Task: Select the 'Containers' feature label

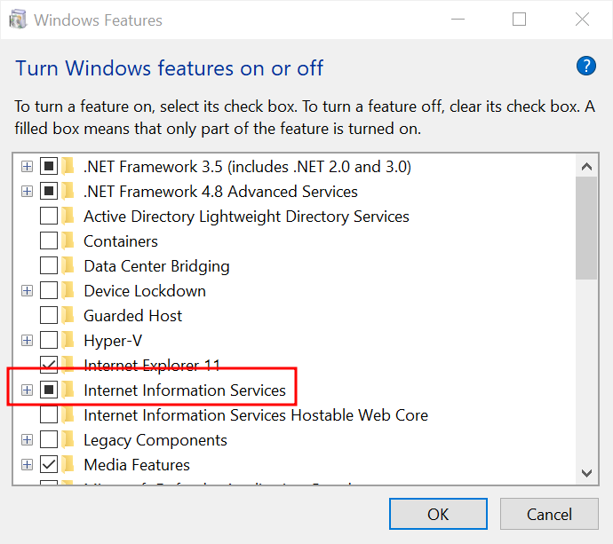Action: click(x=121, y=241)
